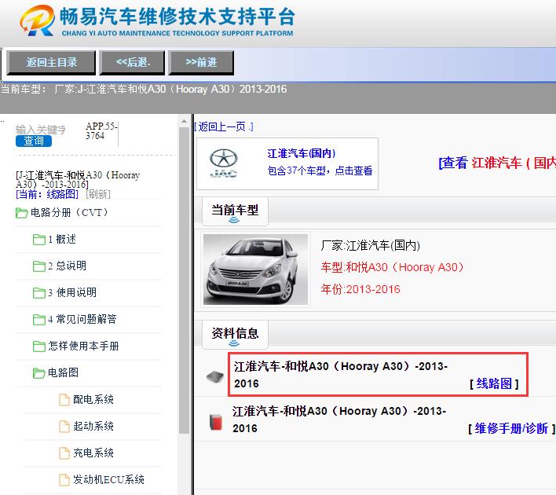Click the APP.55-3764 text
556x495 pixels.
(101, 131)
